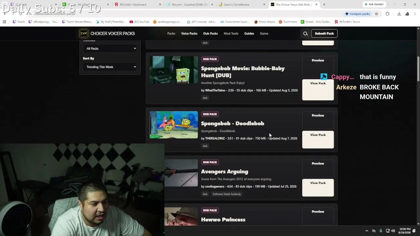The width and height of the screenshot is (420, 236).
Task: Switch to the Search GameBanana tab
Action: coord(242,5)
